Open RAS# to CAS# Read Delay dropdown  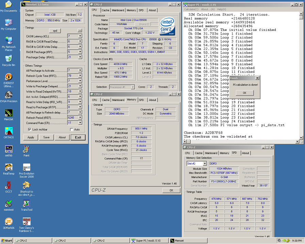tap(80, 41)
